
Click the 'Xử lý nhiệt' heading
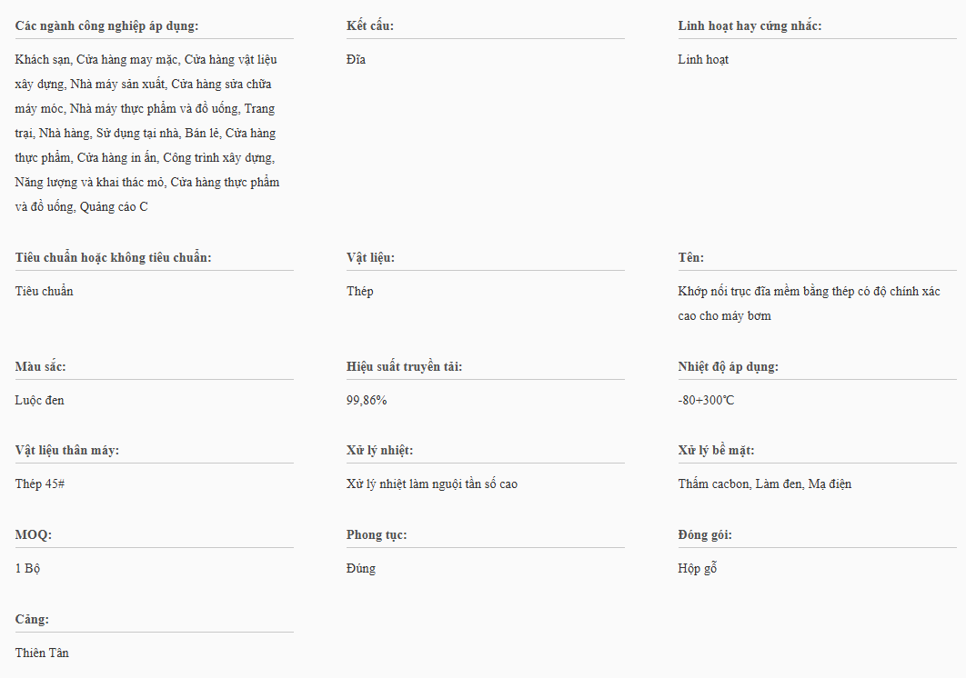(379, 450)
